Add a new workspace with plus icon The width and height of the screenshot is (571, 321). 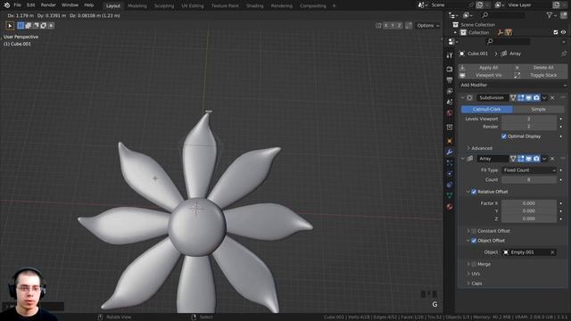[x=334, y=6]
